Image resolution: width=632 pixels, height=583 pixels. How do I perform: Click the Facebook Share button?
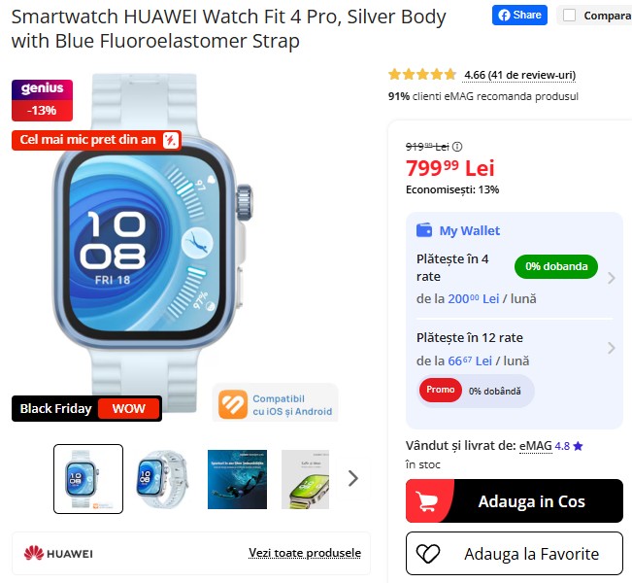pos(519,16)
